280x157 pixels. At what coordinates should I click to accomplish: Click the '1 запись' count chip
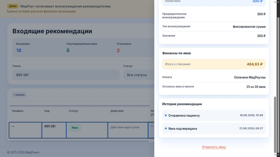coord(19,95)
